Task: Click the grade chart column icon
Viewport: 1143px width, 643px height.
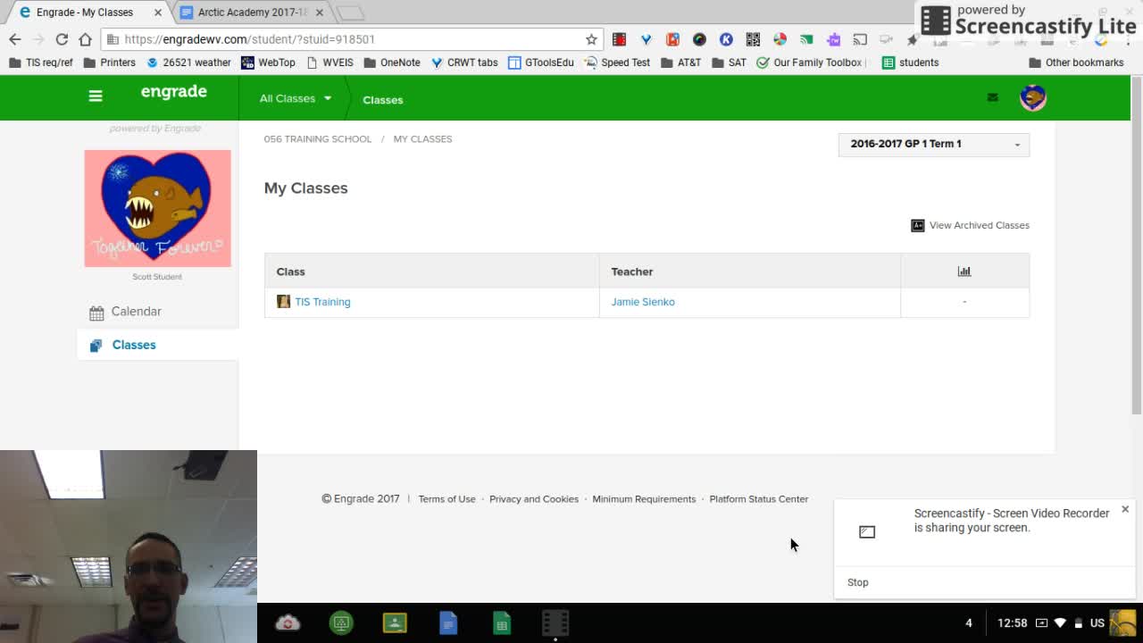Action: coord(964,271)
